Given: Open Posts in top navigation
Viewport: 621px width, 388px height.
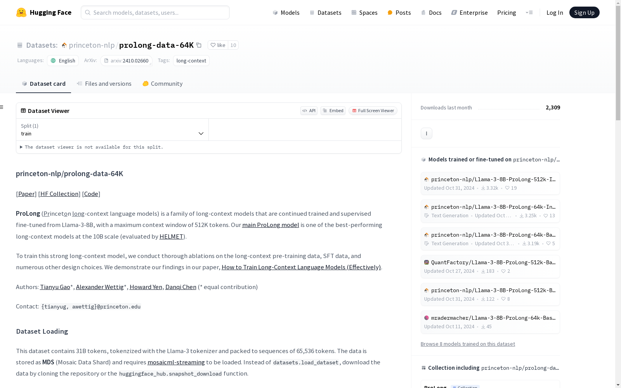Looking at the screenshot, I should (399, 12).
